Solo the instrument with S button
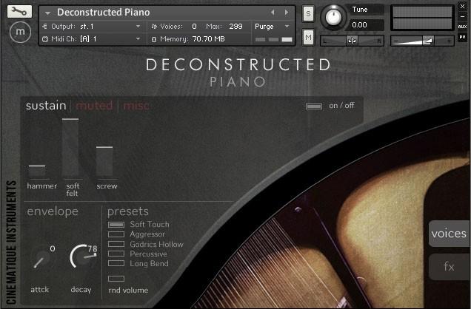The image size is (471, 309). (308, 14)
